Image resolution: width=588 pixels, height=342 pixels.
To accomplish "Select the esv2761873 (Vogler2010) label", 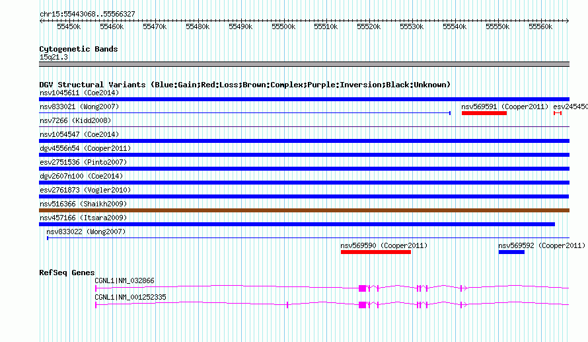I will click(85, 190).
